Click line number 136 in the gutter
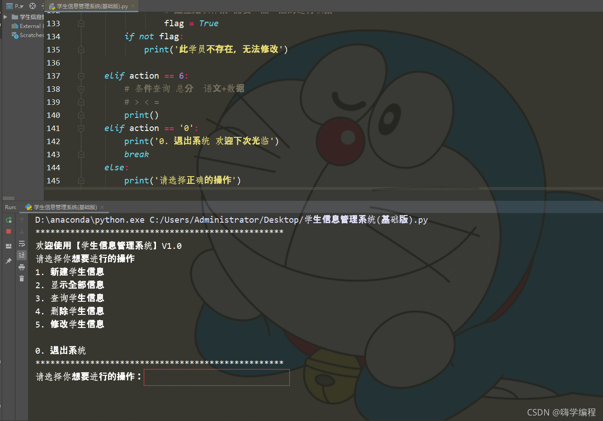This screenshot has width=603, height=421. (x=53, y=63)
